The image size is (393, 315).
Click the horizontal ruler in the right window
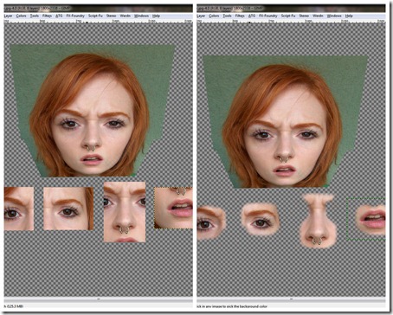coord(291,21)
